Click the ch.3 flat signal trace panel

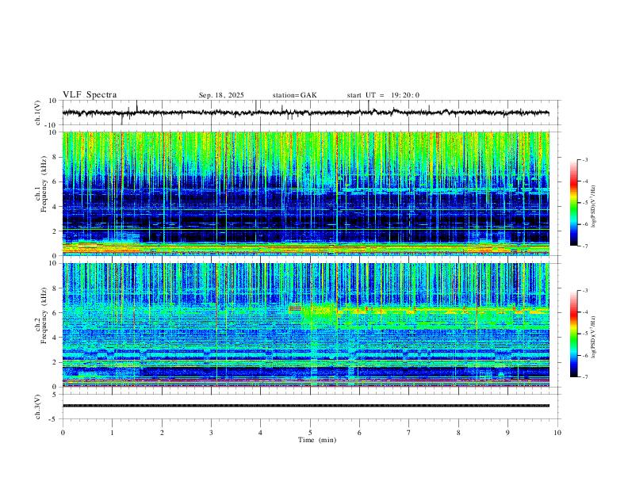312,407
